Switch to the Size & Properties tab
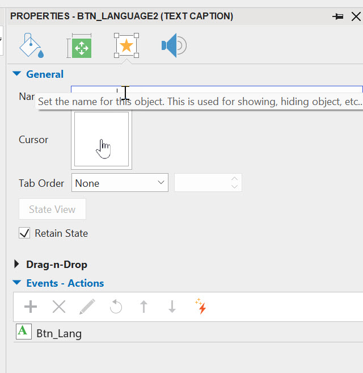The height and width of the screenshot is (373, 363). pyautogui.click(x=79, y=45)
